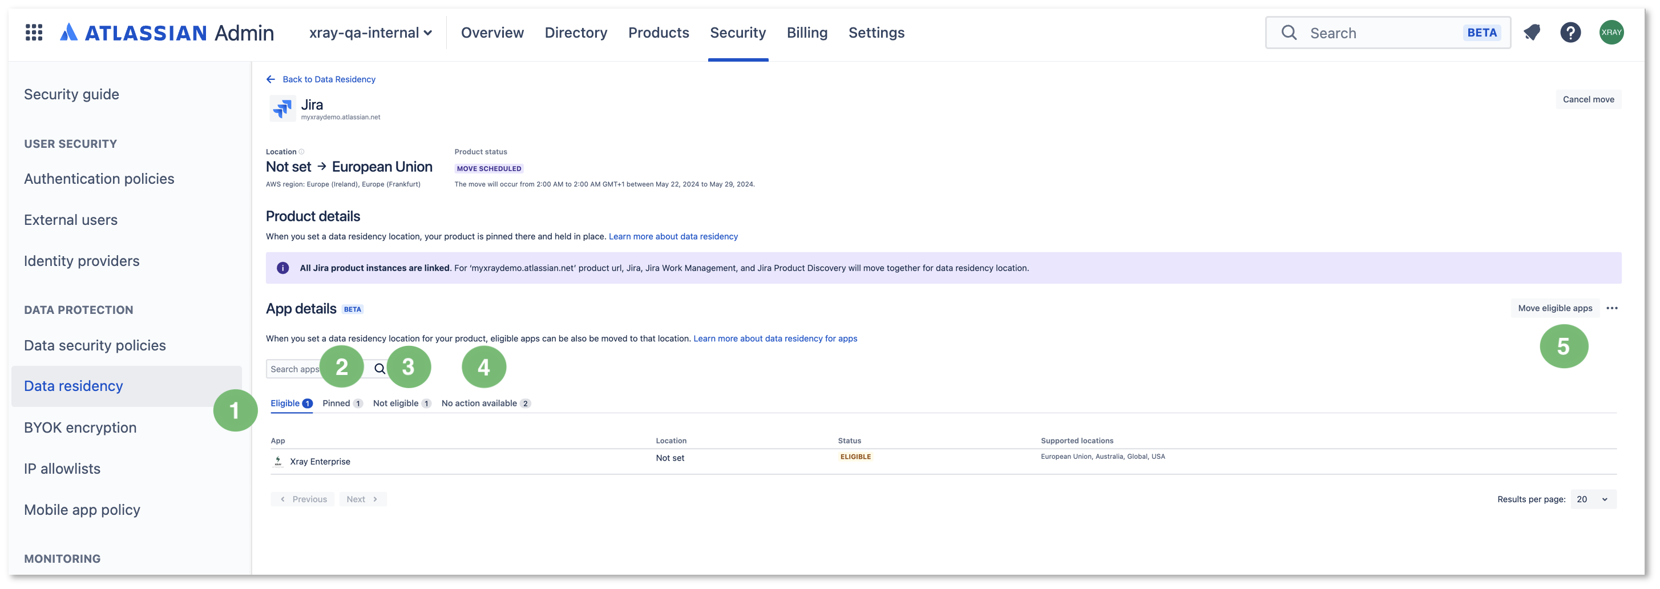Open the results per page dropdown
The height and width of the screenshot is (589, 1660).
[1593, 499]
